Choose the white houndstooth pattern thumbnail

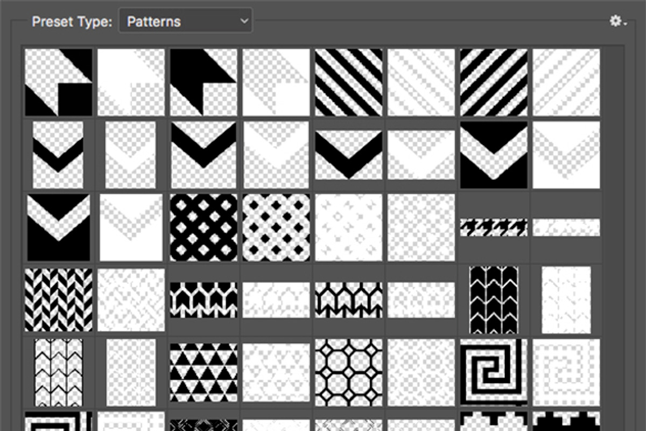tap(566, 227)
